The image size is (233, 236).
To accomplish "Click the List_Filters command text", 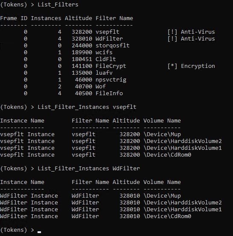I will 58,5.
